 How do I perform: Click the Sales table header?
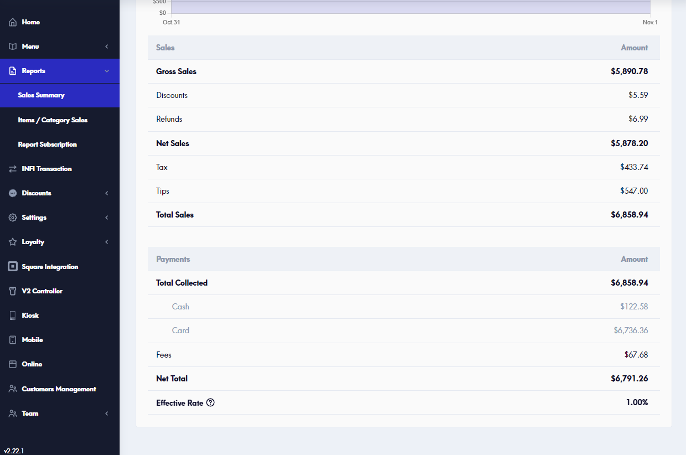click(x=404, y=48)
